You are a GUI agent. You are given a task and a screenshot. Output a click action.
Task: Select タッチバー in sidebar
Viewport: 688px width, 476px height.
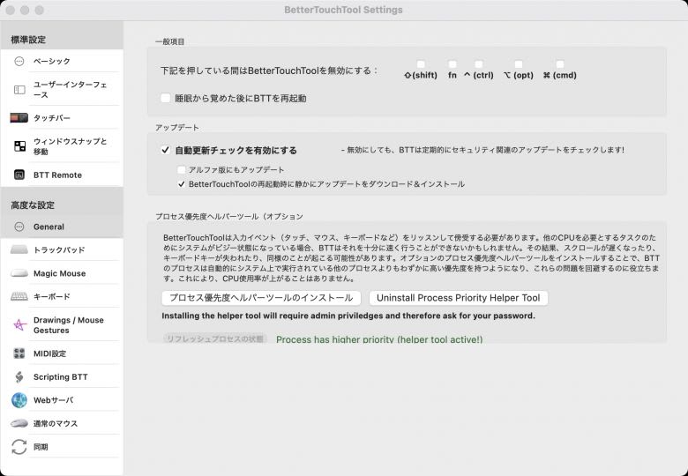(x=63, y=118)
